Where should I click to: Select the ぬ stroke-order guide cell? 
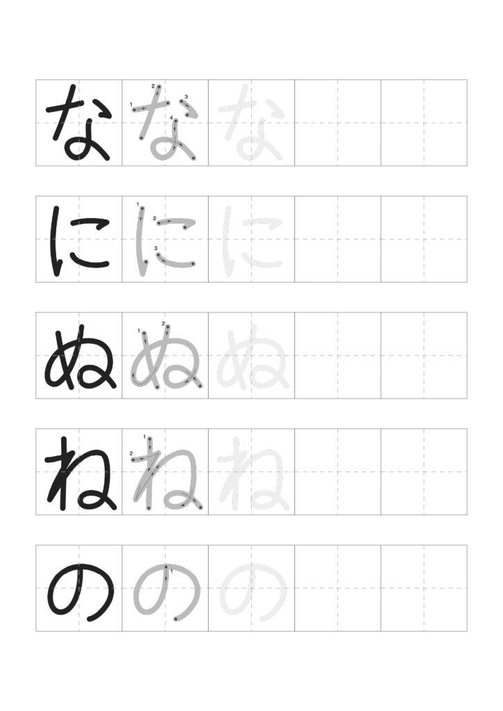(x=165, y=355)
